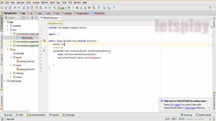This screenshot has width=216, height=121.
Task: Click the Back navigation arrow icon
Action: point(46,8)
